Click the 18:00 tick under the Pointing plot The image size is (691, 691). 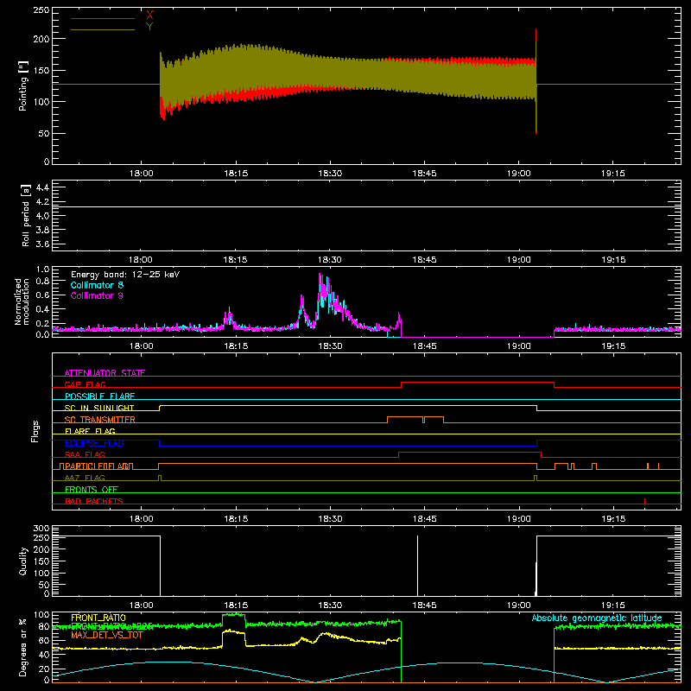coord(141,174)
